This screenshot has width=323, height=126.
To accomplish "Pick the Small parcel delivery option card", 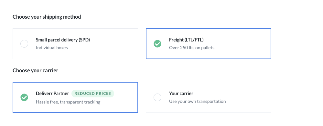I will [x=75, y=44].
